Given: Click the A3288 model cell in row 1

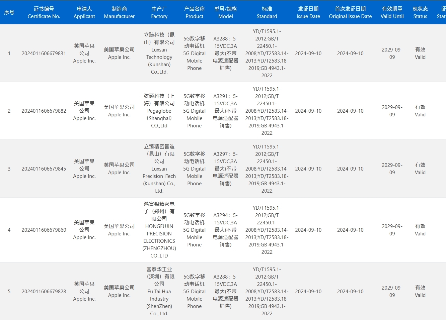Looking at the screenshot, I should point(226,53).
